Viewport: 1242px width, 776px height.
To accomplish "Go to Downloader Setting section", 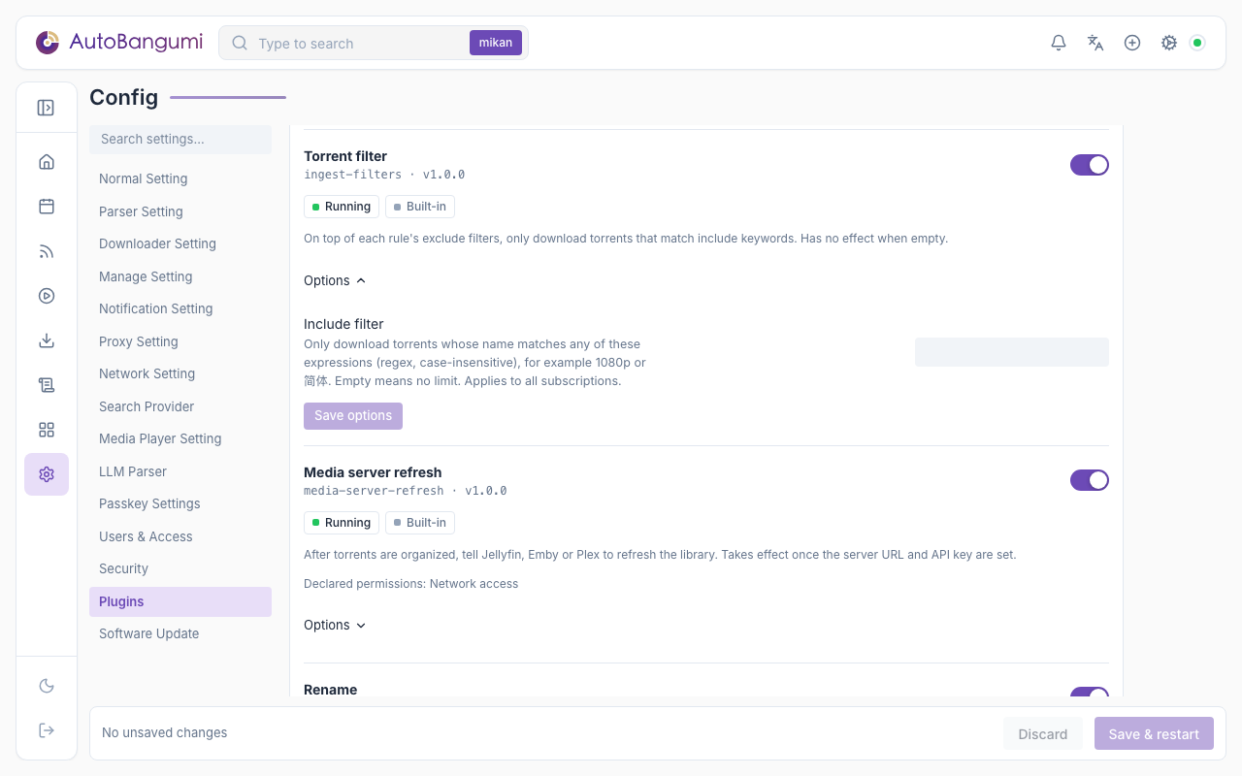I will [x=180, y=243].
